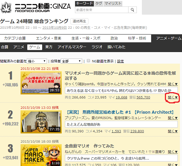Click comment box クソサムネww
Image resolution: width=182 pixels, height=166 pixels.
(x=121, y=158)
